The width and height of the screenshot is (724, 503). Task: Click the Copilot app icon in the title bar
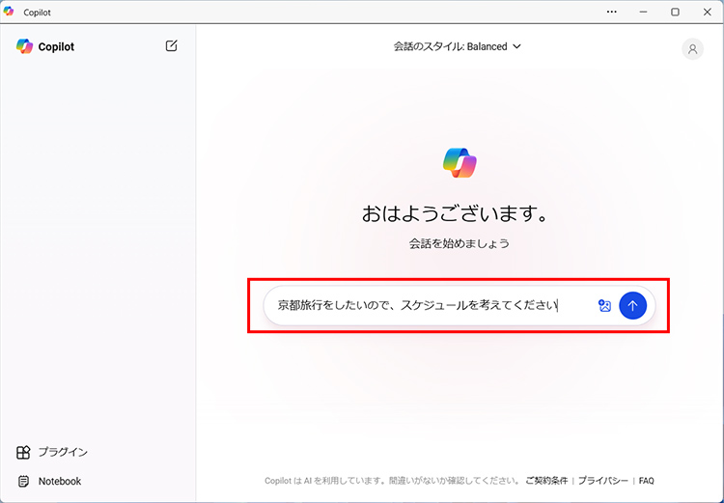click(x=9, y=12)
